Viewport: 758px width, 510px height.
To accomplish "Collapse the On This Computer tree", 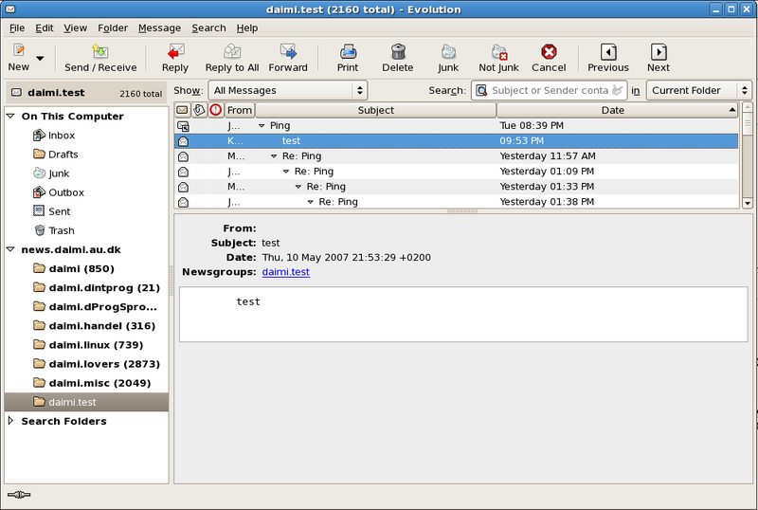I will click(x=10, y=117).
